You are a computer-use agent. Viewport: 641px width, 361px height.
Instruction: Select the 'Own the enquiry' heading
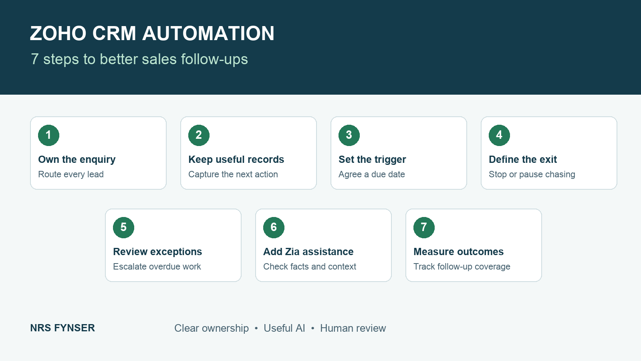(77, 160)
